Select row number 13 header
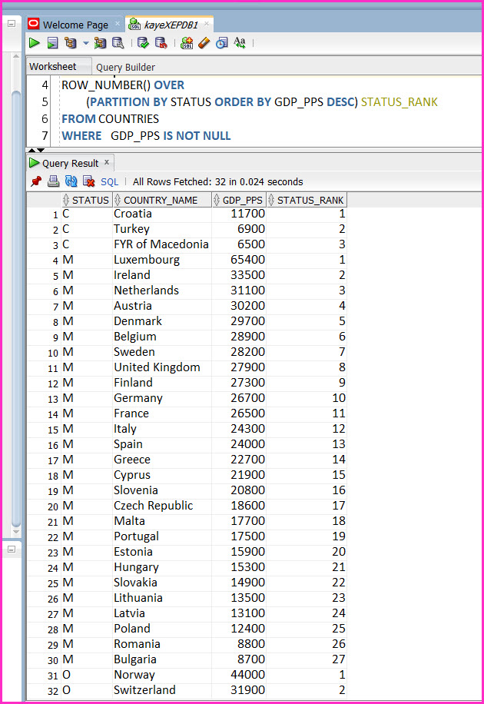Image resolution: width=484 pixels, height=704 pixels. (x=44, y=398)
